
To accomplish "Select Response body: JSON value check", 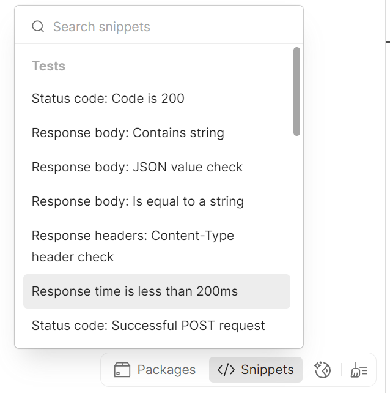I will point(137,167).
